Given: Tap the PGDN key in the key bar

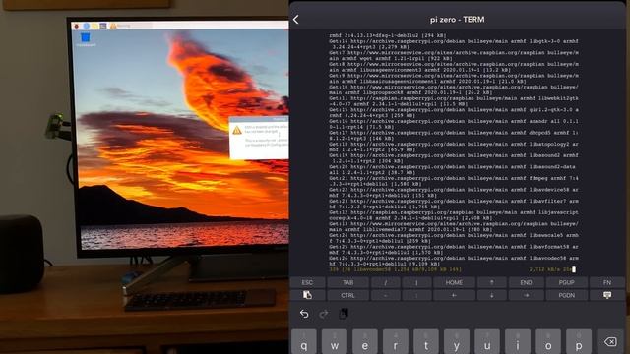Looking at the screenshot, I should 567,295.
